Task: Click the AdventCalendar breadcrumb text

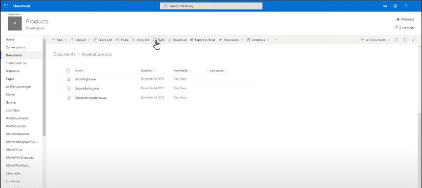Action: point(97,54)
